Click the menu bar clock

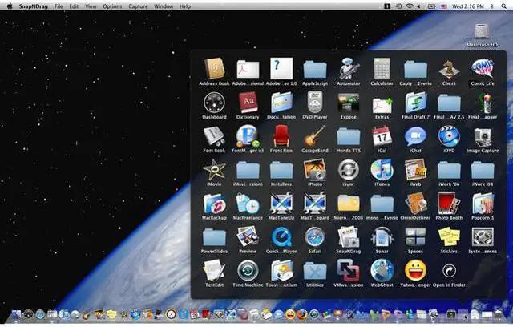[x=468, y=6]
